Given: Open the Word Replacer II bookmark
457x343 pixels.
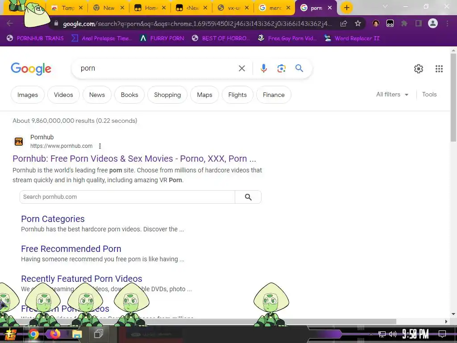Looking at the screenshot, I should point(352,38).
